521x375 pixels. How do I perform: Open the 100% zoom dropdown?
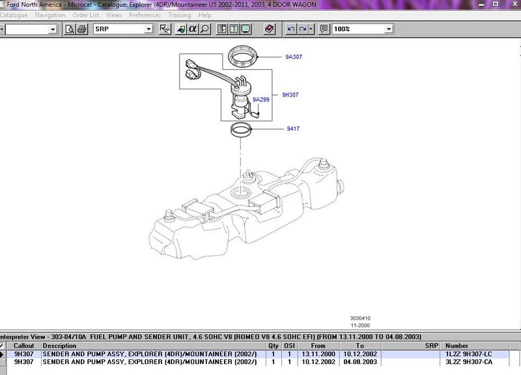click(389, 29)
